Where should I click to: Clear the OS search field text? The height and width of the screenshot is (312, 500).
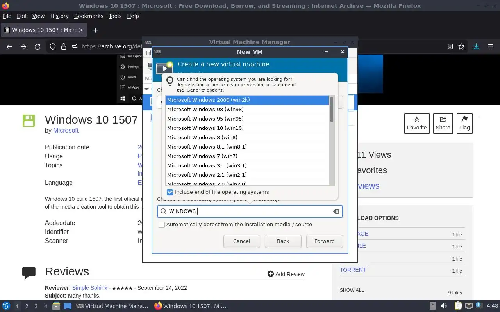pos(336,211)
